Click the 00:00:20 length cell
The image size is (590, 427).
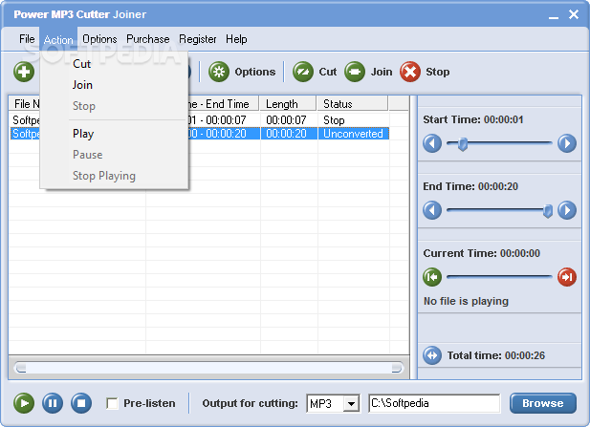288,134
